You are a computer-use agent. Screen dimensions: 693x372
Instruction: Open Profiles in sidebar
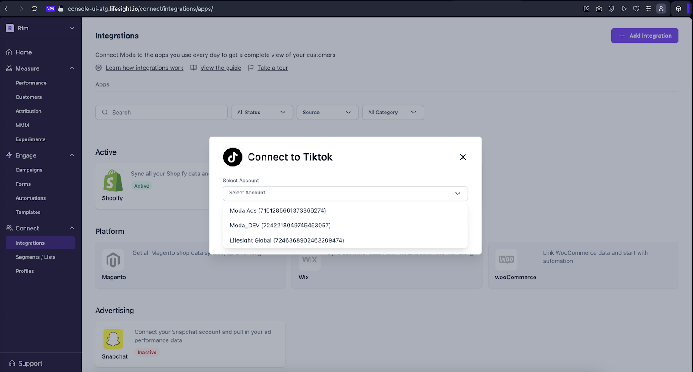(25, 271)
